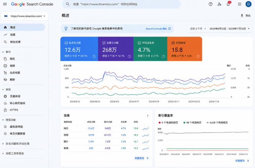Viewport: 255px width, 168px height.
Task: Focus the URL inspection search field
Action: point(121,4)
